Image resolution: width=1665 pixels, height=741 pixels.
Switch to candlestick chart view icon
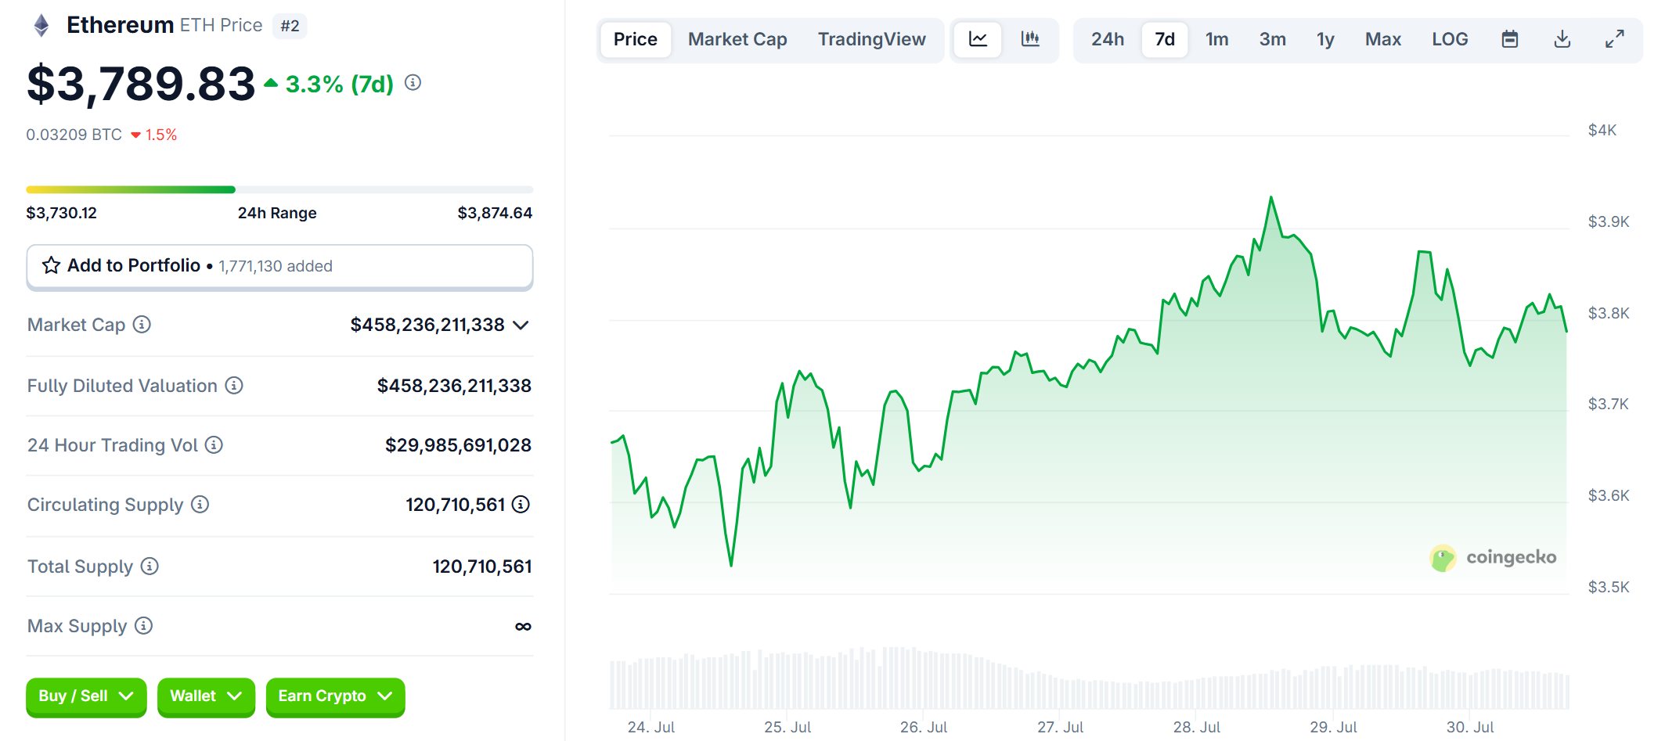point(1030,39)
